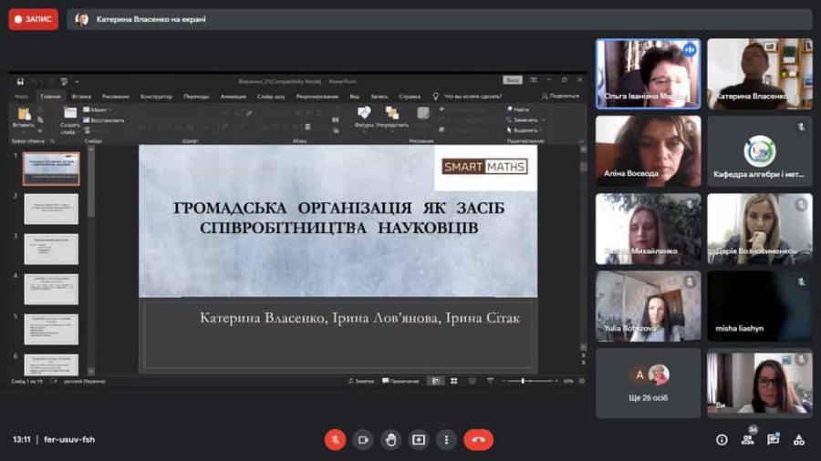The width and height of the screenshot is (821, 461).
Task: Select Дарія Вознесименко video tile
Action: click(x=760, y=229)
